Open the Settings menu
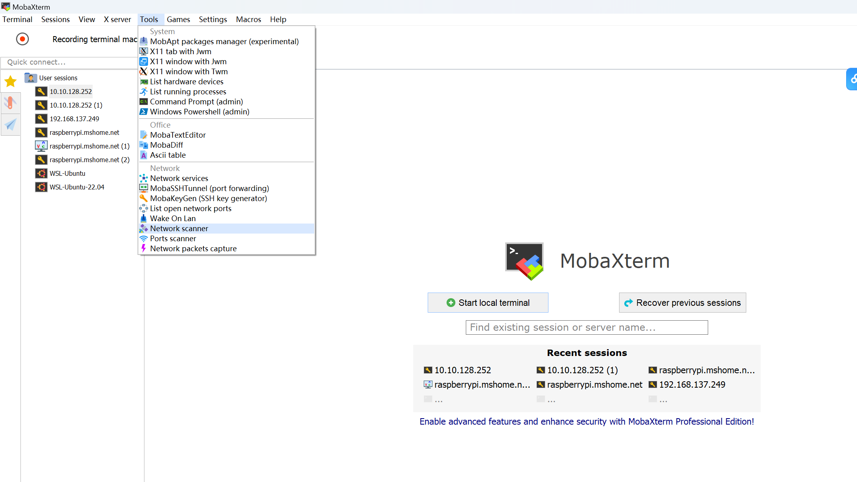The height and width of the screenshot is (482, 857). (x=213, y=19)
